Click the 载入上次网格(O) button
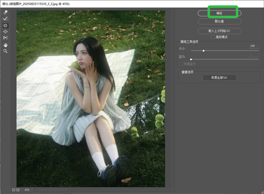 (x=219, y=31)
